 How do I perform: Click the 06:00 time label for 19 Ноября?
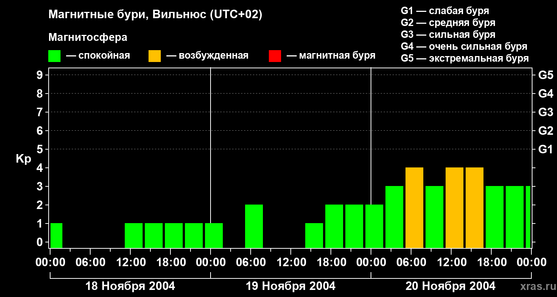coord(251,262)
